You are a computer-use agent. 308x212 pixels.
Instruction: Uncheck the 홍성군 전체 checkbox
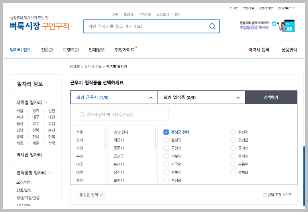pyautogui.click(x=166, y=132)
